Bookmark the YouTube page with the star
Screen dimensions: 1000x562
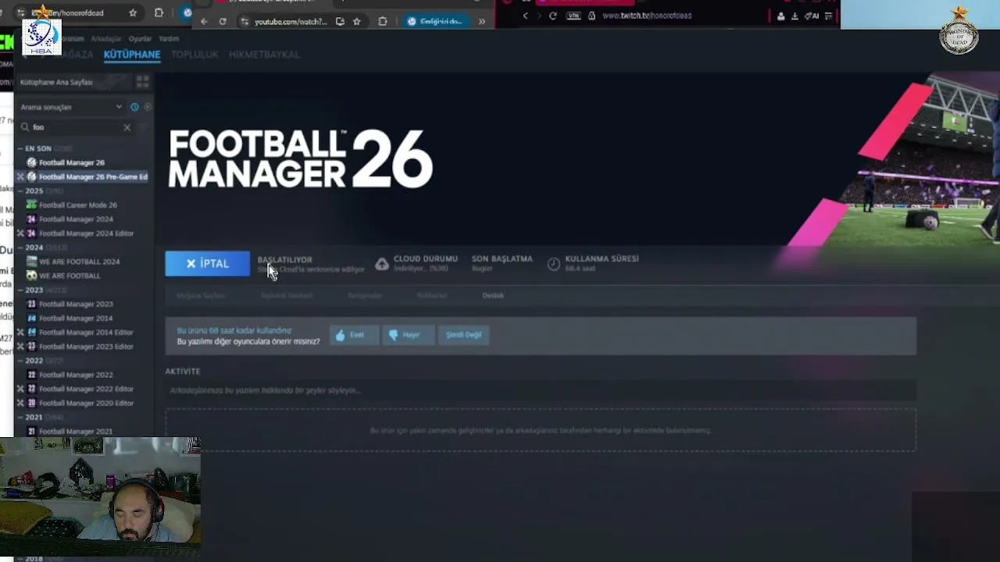click(357, 22)
